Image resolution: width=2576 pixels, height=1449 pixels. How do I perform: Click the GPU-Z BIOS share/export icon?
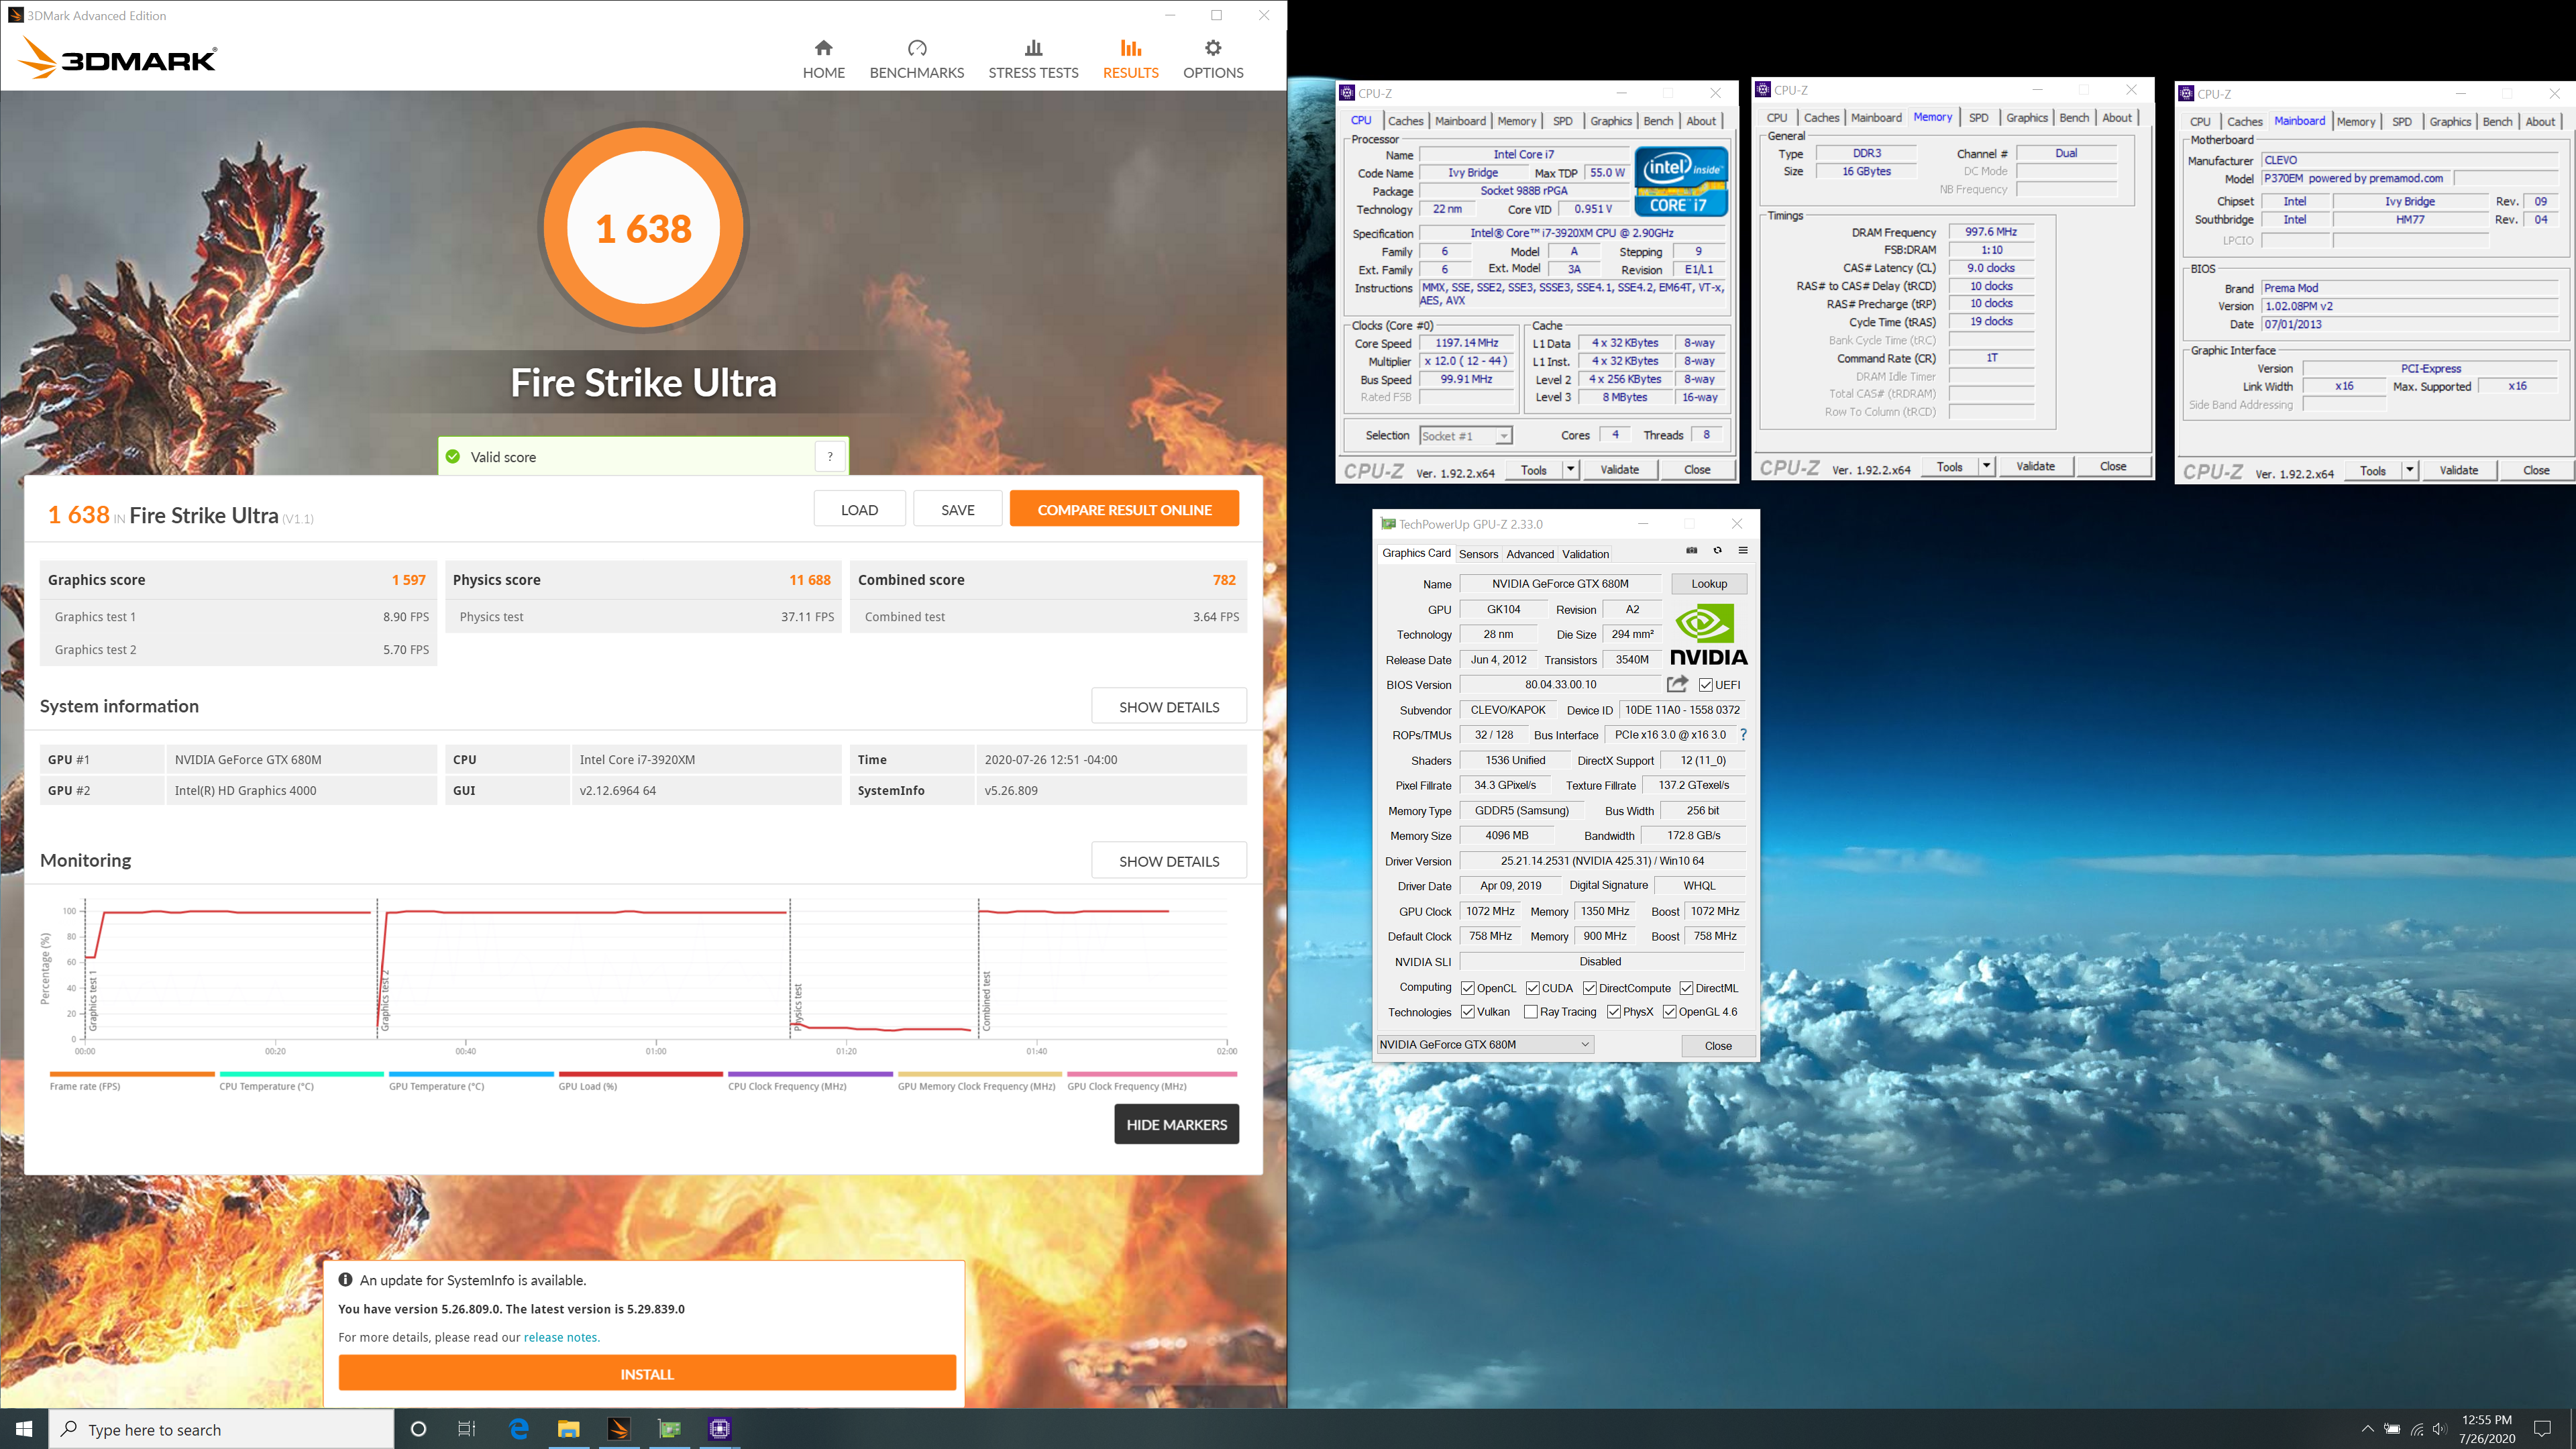coord(1678,684)
